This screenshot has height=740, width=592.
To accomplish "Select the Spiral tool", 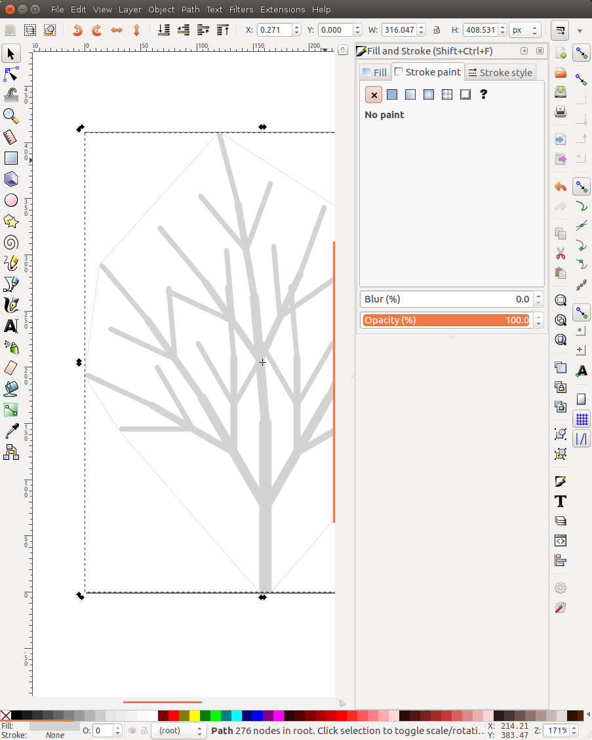I will click(x=11, y=242).
